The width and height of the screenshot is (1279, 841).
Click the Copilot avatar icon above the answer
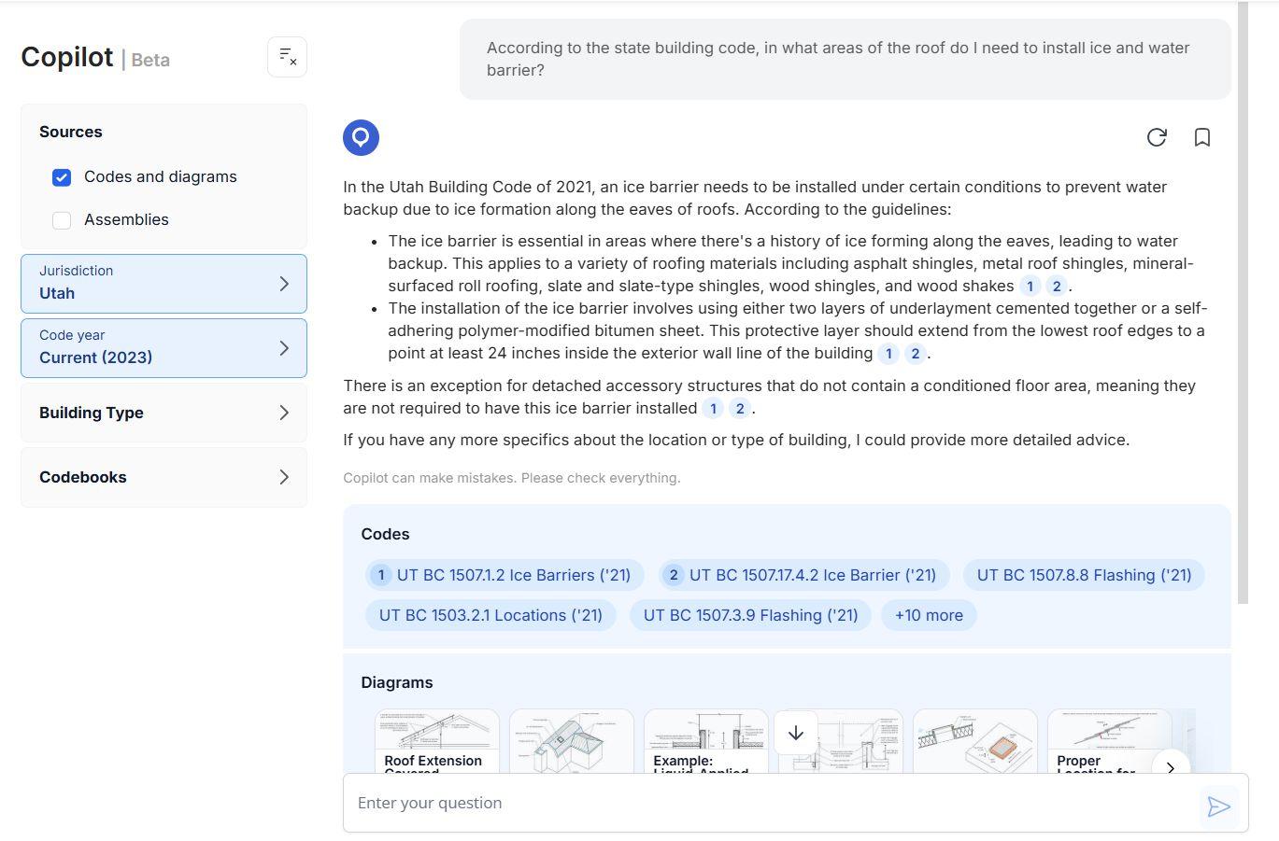tap(361, 137)
